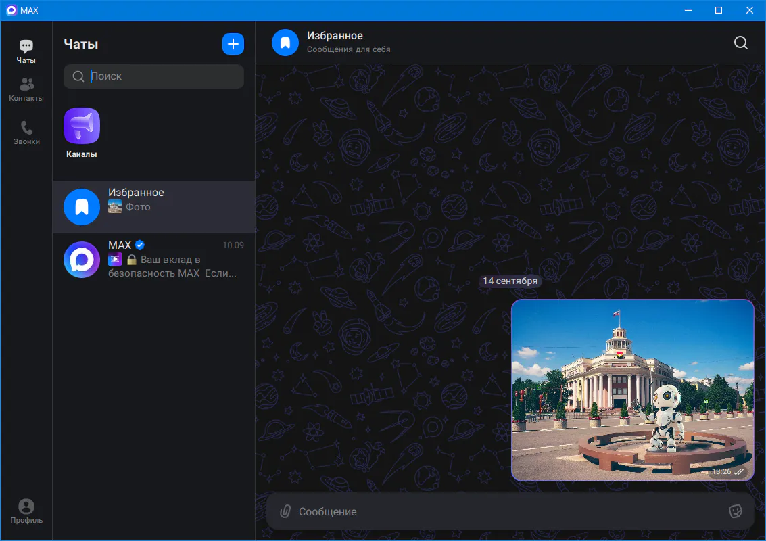Click the Чаты heading in chat panel

(x=81, y=44)
